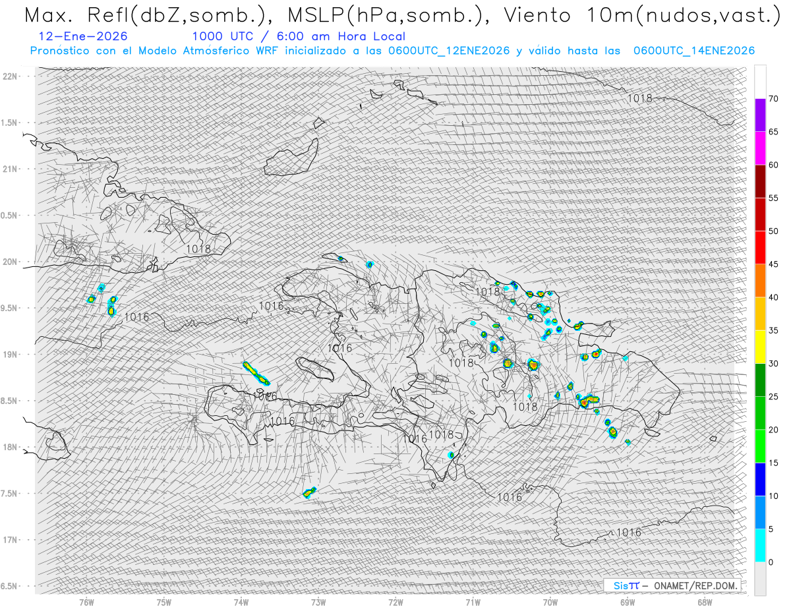Screen dimensions: 791x611
Task: Click the '73W' longitude axis label
Action: tap(318, 602)
